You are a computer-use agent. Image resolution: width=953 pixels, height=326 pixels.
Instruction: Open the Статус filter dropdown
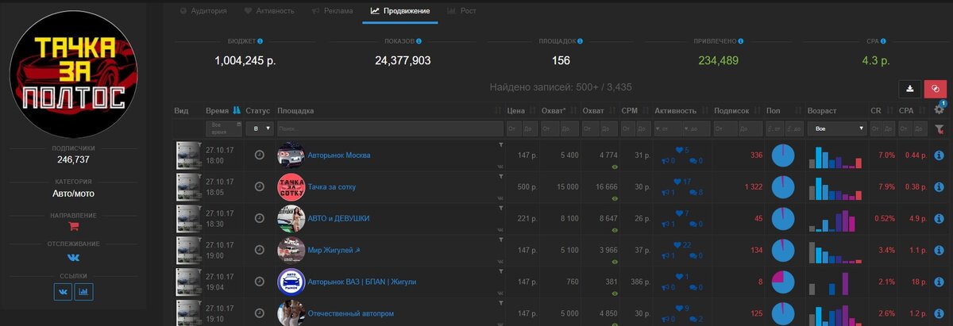(x=259, y=128)
